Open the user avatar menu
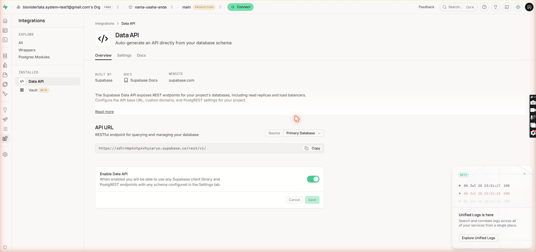536x252 pixels. [x=529, y=7]
